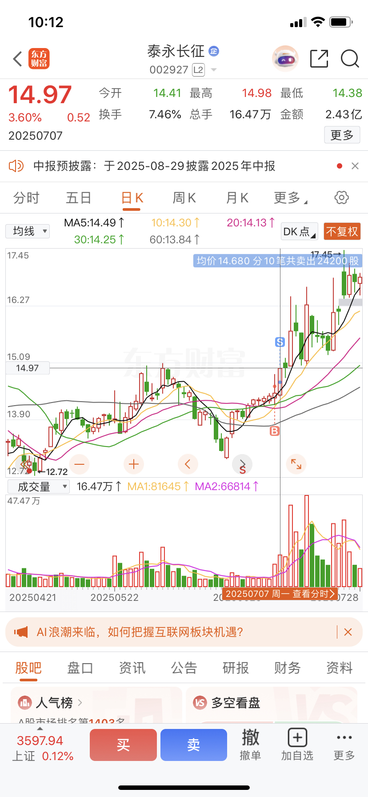Dismiss the 中报预披露 notice
Screen dimensions: 368x797
coord(355,166)
